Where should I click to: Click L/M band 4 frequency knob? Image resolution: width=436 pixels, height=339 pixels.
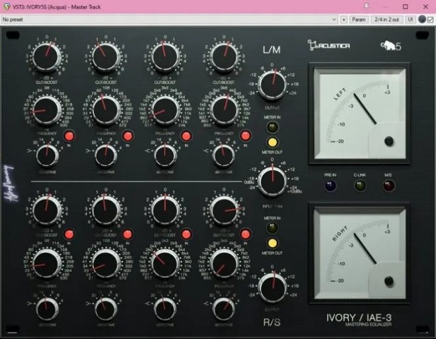pos(224,110)
